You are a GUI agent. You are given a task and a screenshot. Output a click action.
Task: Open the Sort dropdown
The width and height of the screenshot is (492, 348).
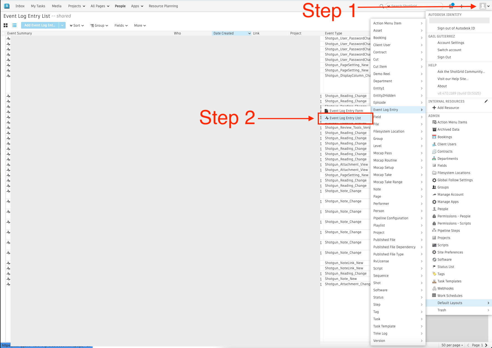click(x=77, y=26)
